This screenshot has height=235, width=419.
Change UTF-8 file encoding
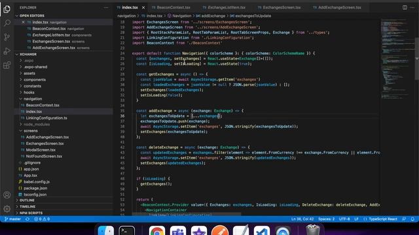coord(344,219)
